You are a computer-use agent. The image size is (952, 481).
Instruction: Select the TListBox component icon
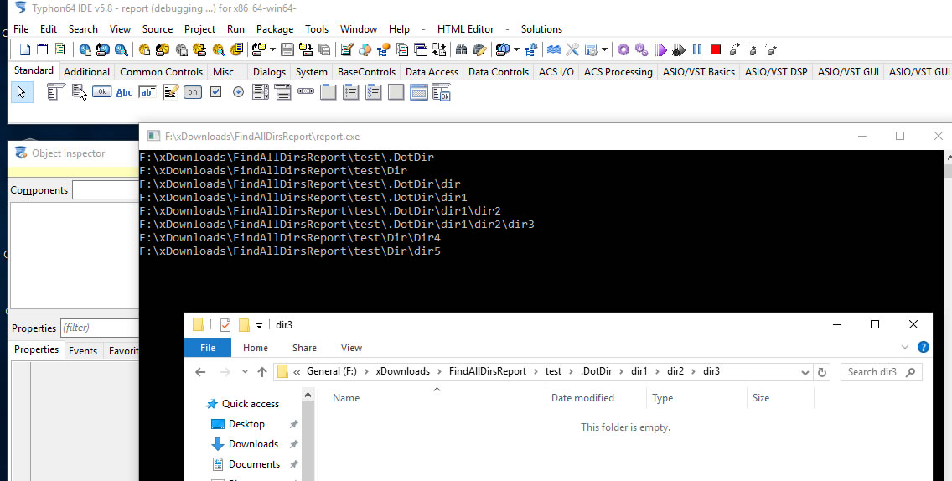point(261,92)
